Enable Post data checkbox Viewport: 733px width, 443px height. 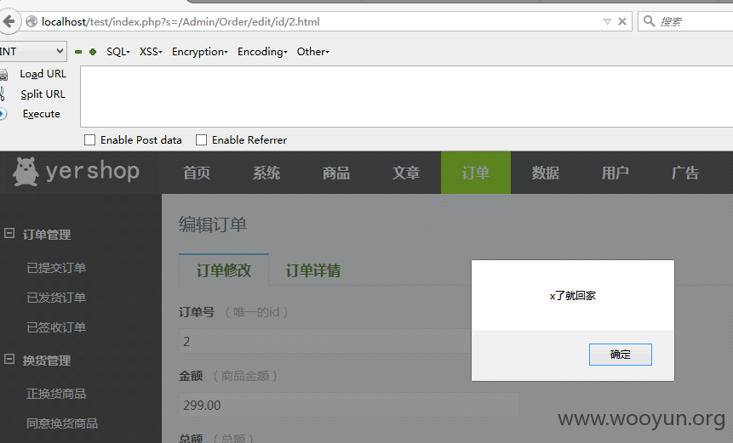[x=89, y=140]
